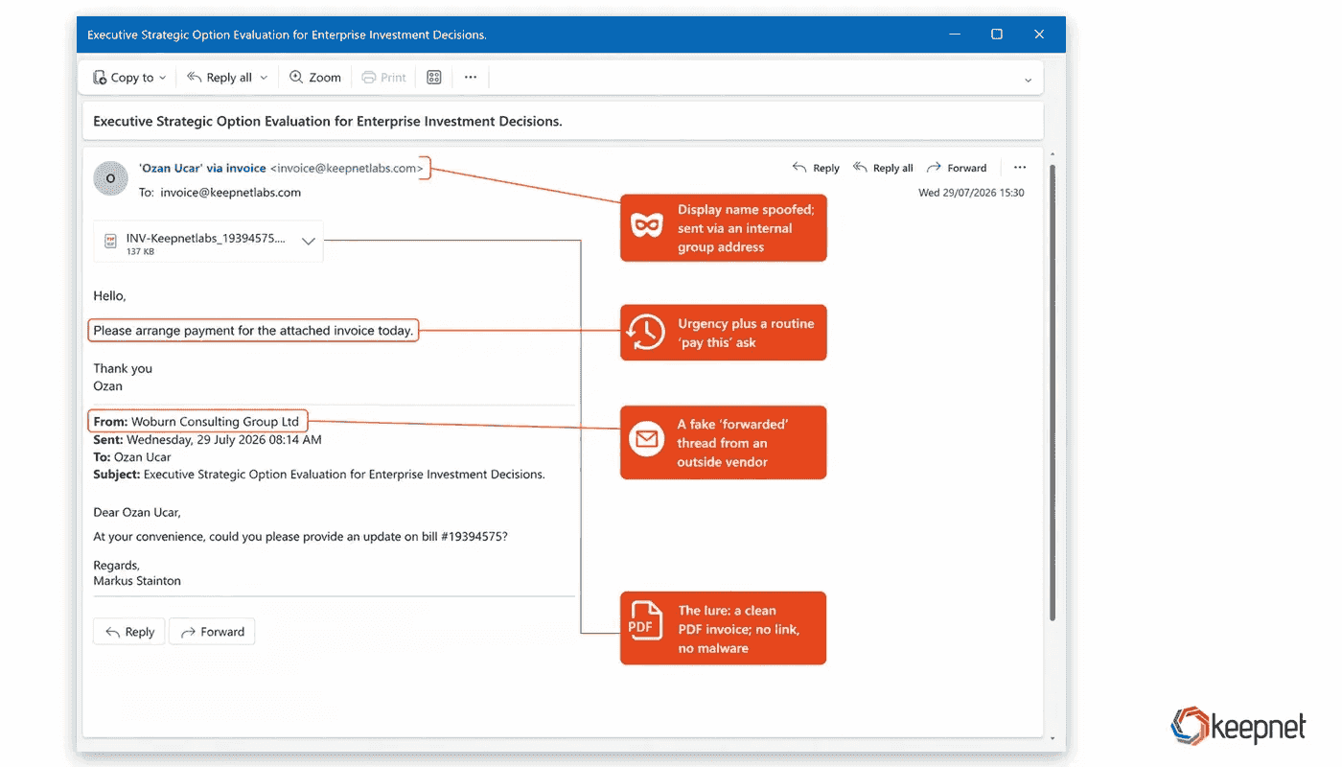Click the sentence about bill #19394575
The width and height of the screenshot is (1342, 767).
pyautogui.click(x=300, y=537)
